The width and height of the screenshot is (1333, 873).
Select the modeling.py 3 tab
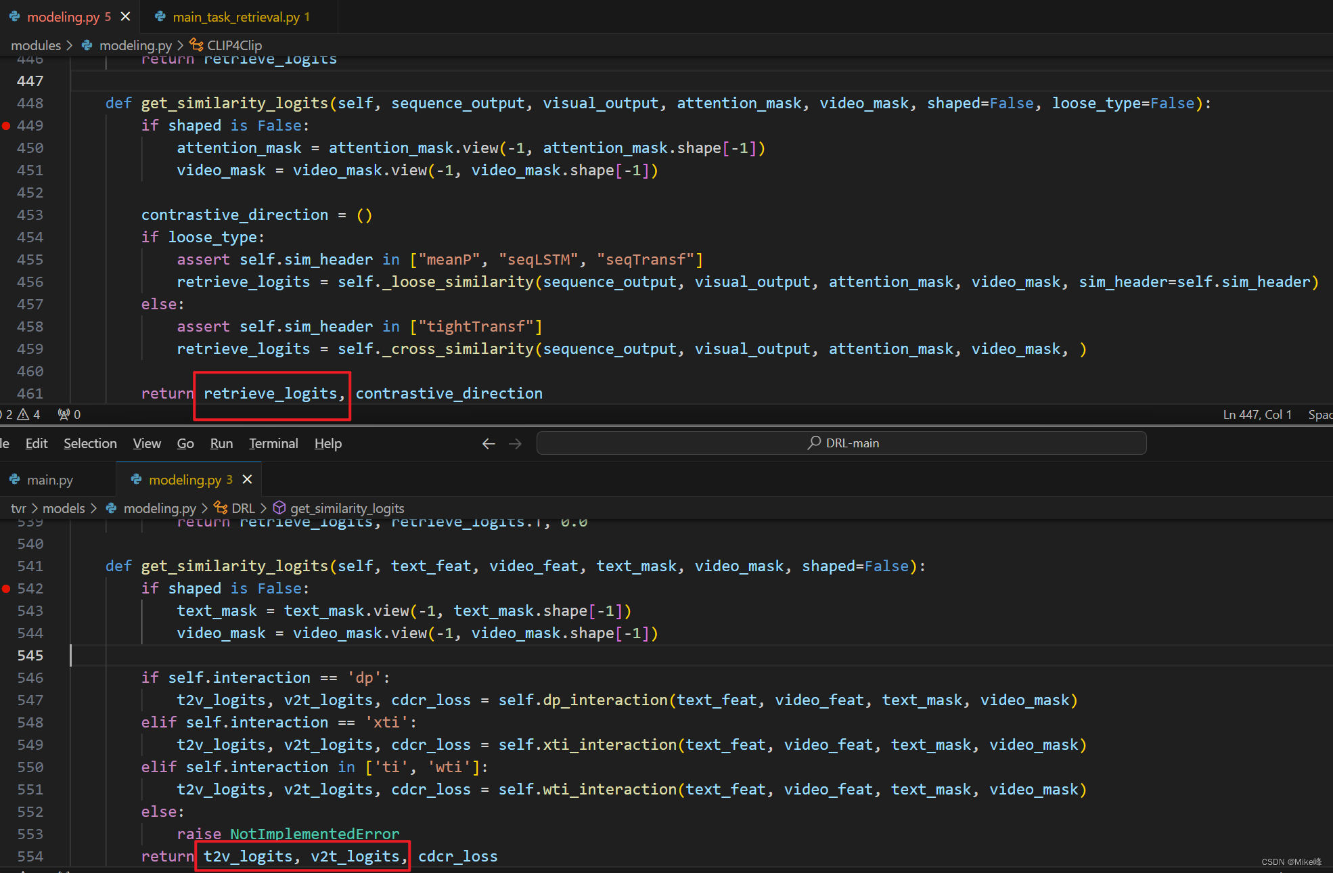click(x=190, y=480)
